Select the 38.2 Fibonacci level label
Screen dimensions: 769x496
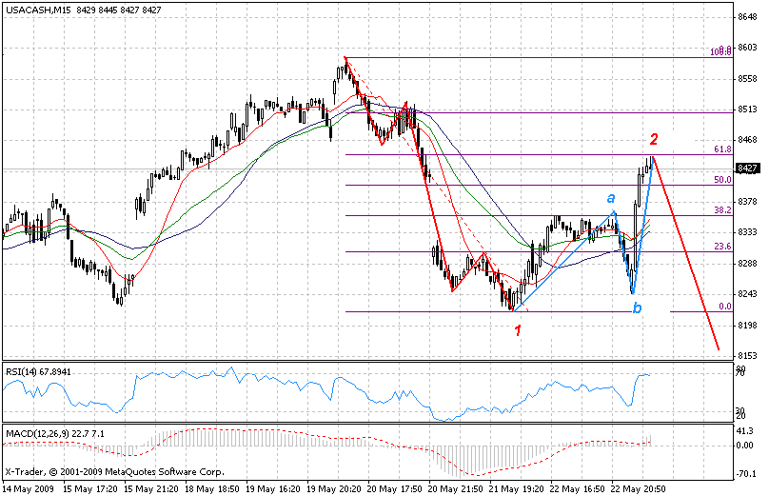(x=721, y=210)
